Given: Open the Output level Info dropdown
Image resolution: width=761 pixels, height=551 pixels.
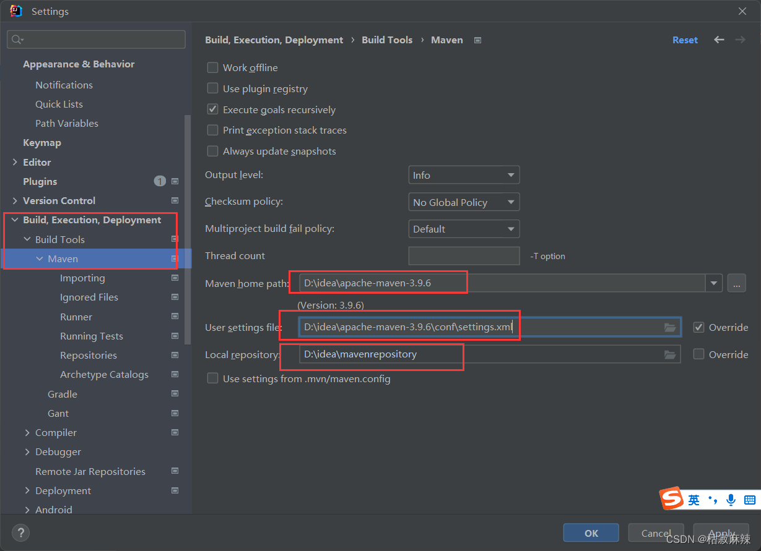Looking at the screenshot, I should tap(464, 175).
